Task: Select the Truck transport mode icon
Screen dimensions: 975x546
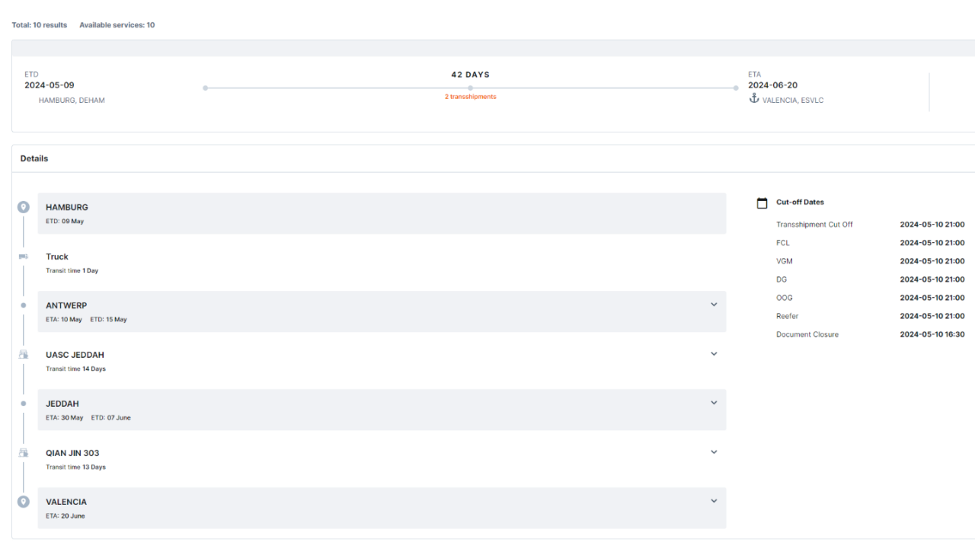Action: [x=23, y=256]
